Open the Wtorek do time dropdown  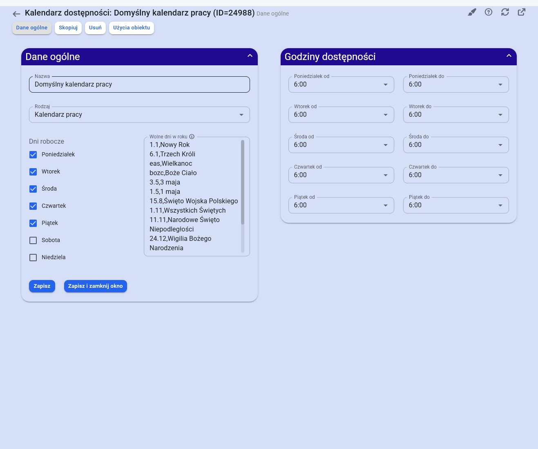point(456,115)
